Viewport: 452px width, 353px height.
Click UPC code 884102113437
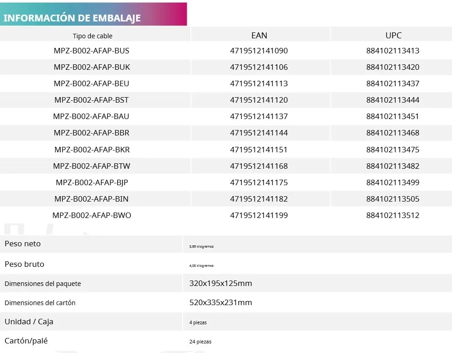(x=393, y=83)
